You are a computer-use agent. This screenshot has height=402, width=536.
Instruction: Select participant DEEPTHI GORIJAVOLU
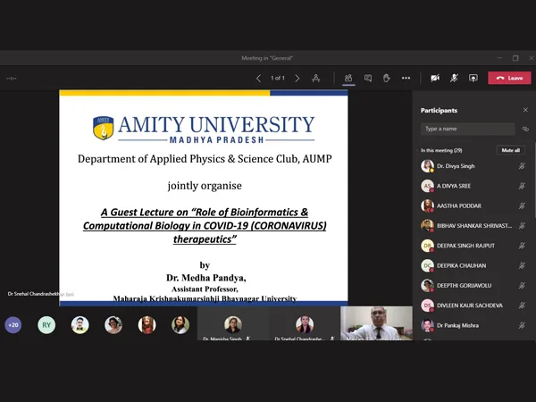pyautogui.click(x=473, y=286)
